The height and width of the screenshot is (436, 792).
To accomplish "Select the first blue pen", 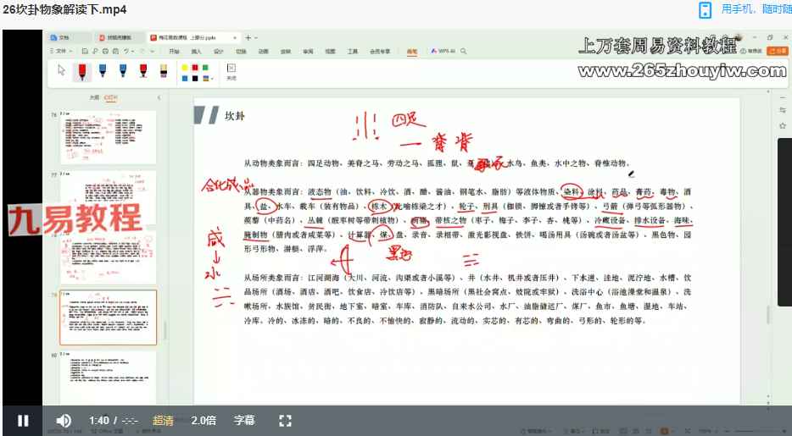I will (103, 70).
